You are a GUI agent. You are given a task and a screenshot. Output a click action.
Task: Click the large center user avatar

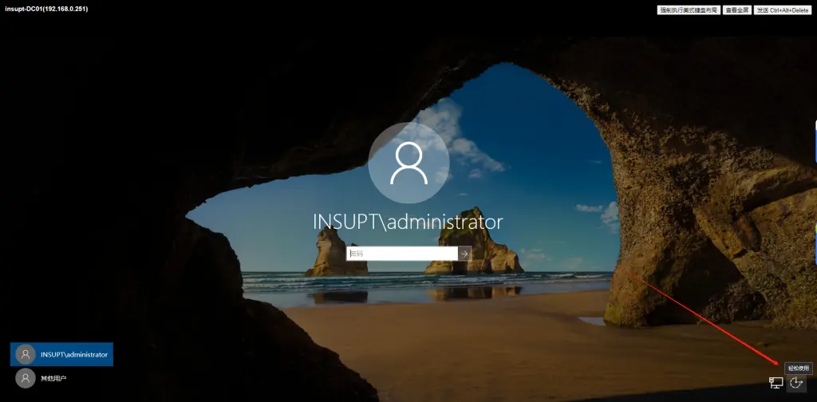408,163
